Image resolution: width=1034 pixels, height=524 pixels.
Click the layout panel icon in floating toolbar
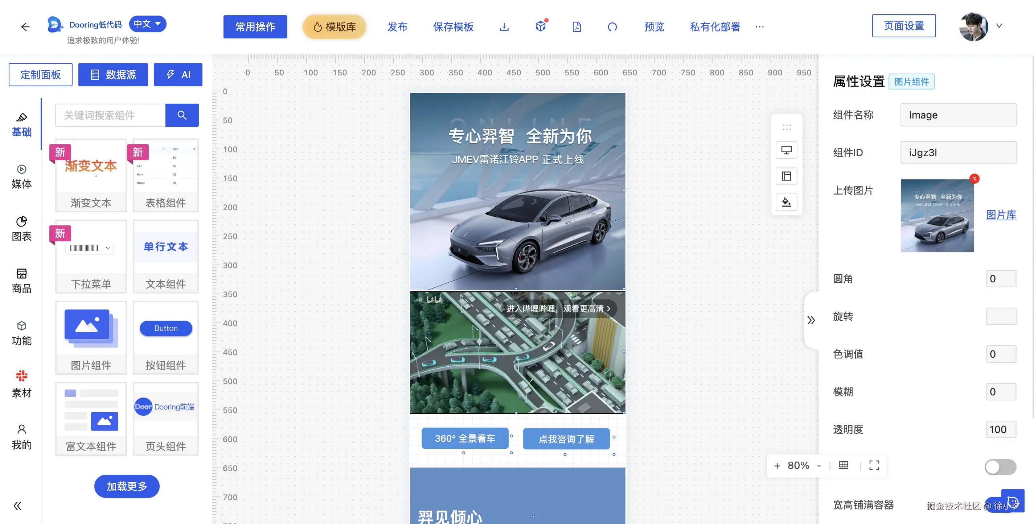pos(786,176)
